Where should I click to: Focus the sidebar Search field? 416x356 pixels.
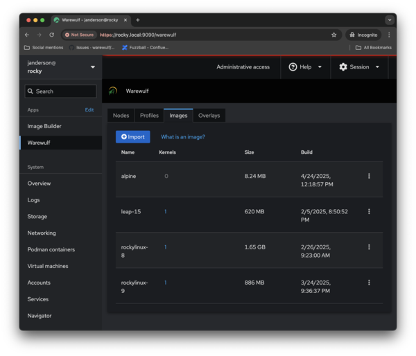click(60, 91)
